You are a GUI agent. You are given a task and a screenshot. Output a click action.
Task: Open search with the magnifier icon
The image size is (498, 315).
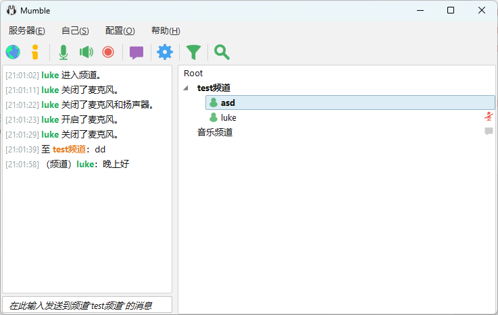[222, 53]
